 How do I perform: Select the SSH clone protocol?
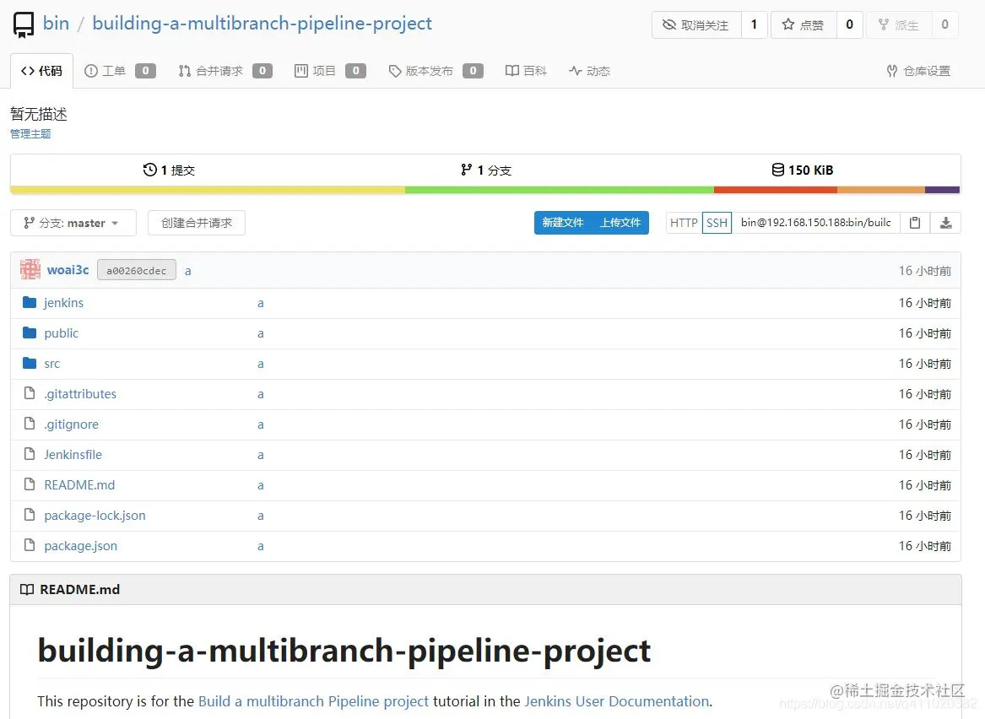pyautogui.click(x=717, y=222)
